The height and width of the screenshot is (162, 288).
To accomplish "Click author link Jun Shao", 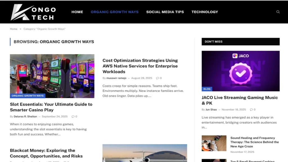I will [x=211, y=109].
